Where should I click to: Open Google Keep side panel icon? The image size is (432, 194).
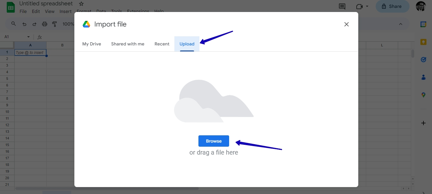[423, 42]
